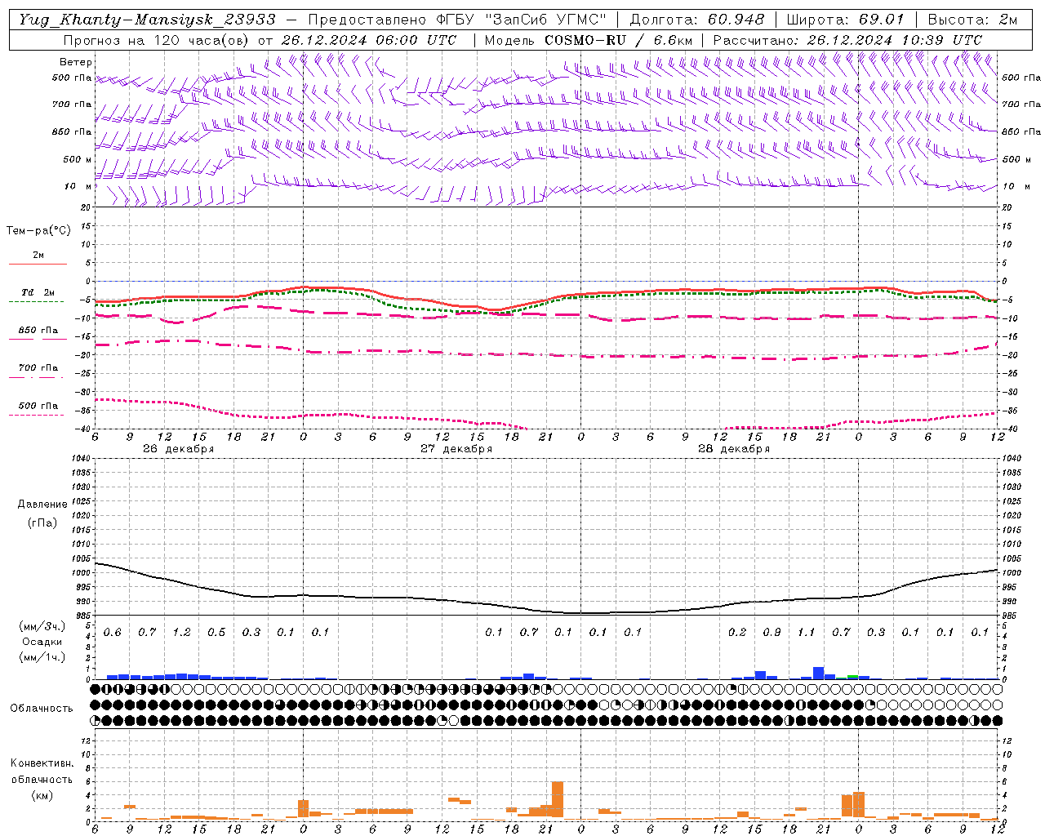The image size is (1045, 836).
Task: Click the 0.2 three-hour precipitation value
Action: pos(736,633)
